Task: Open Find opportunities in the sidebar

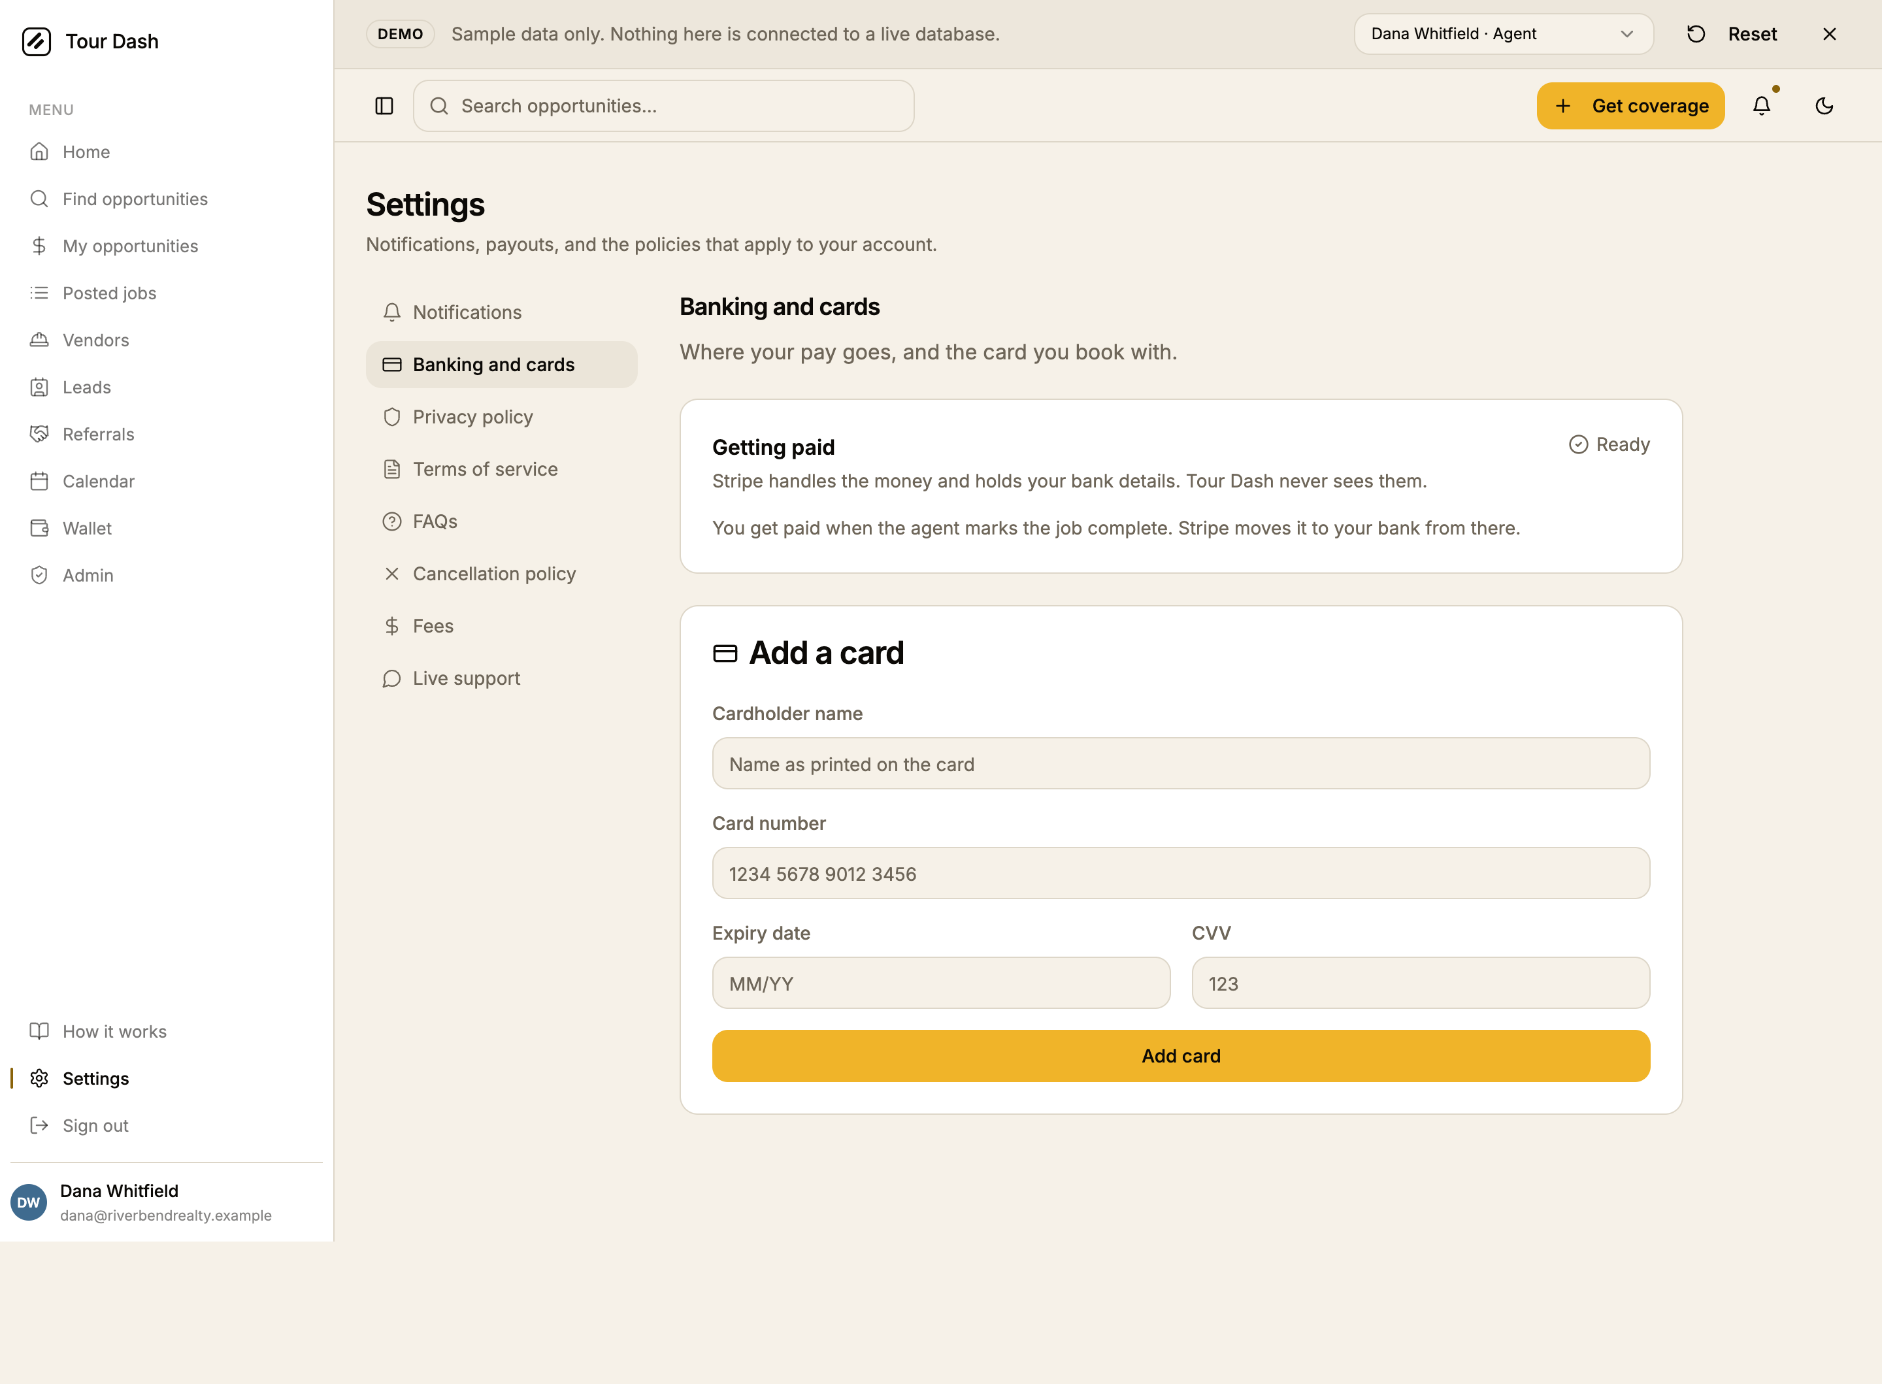Action: pos(167,199)
